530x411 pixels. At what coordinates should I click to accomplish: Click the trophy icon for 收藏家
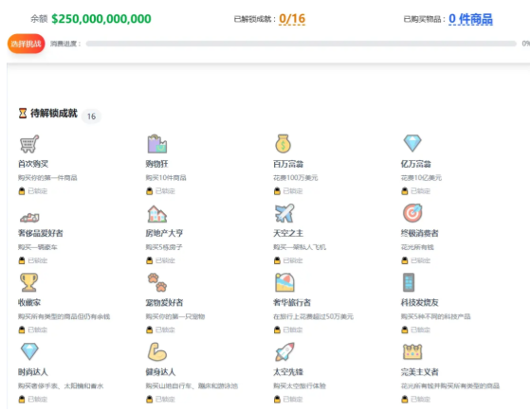click(x=28, y=282)
